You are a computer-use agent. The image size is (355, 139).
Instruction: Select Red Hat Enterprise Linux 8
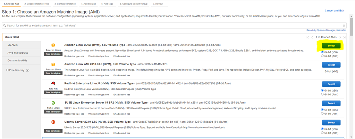click(331, 84)
